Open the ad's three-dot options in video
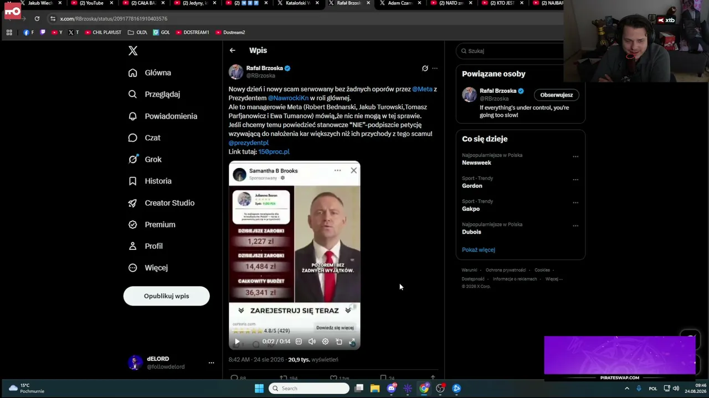Viewport: 709px width, 398px height. [x=337, y=170]
